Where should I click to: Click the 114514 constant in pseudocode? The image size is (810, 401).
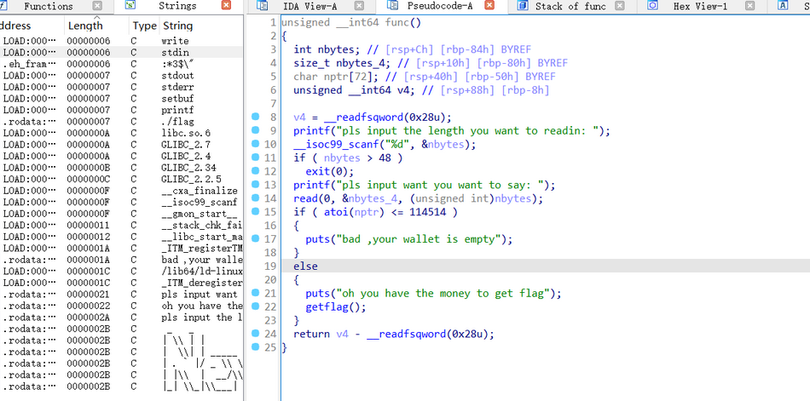[x=428, y=212]
